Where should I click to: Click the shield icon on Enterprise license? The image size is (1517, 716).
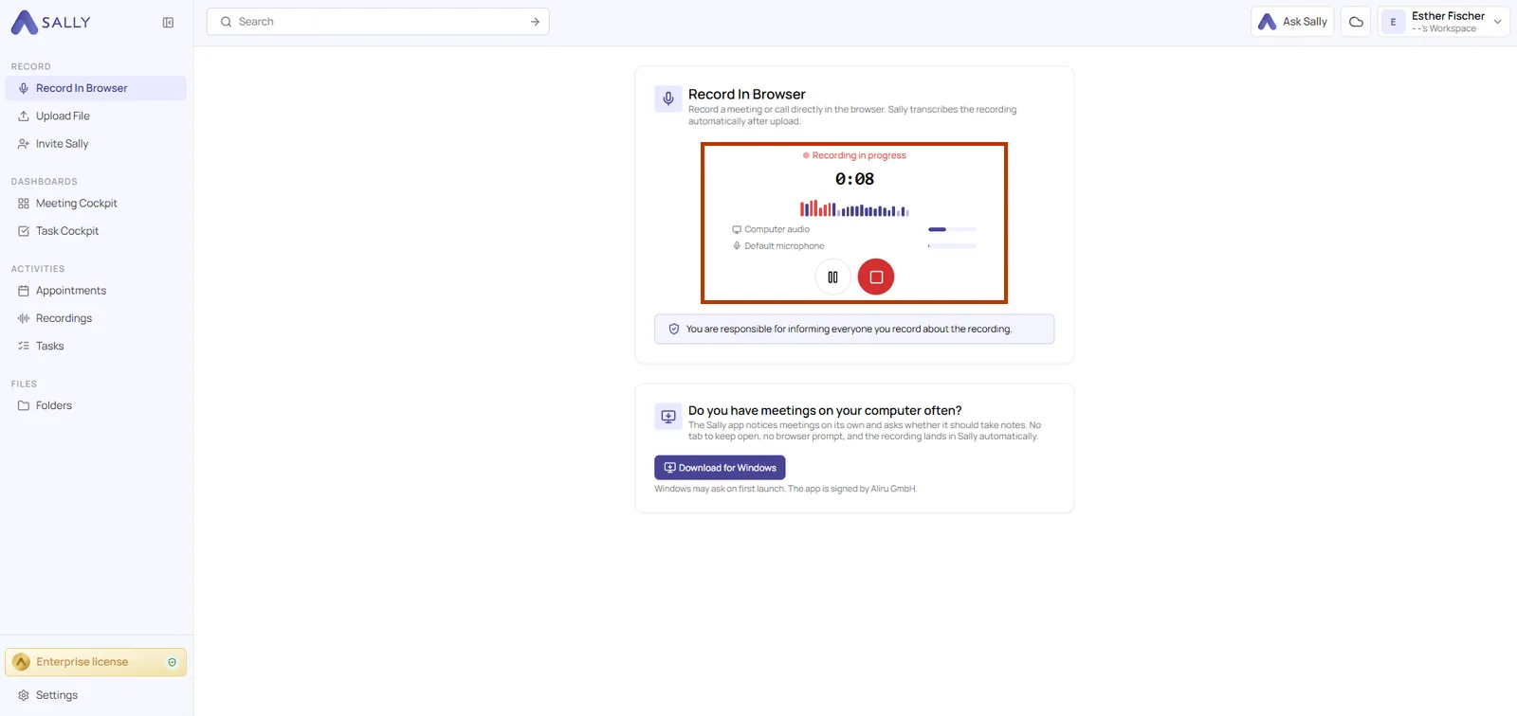[x=172, y=662]
